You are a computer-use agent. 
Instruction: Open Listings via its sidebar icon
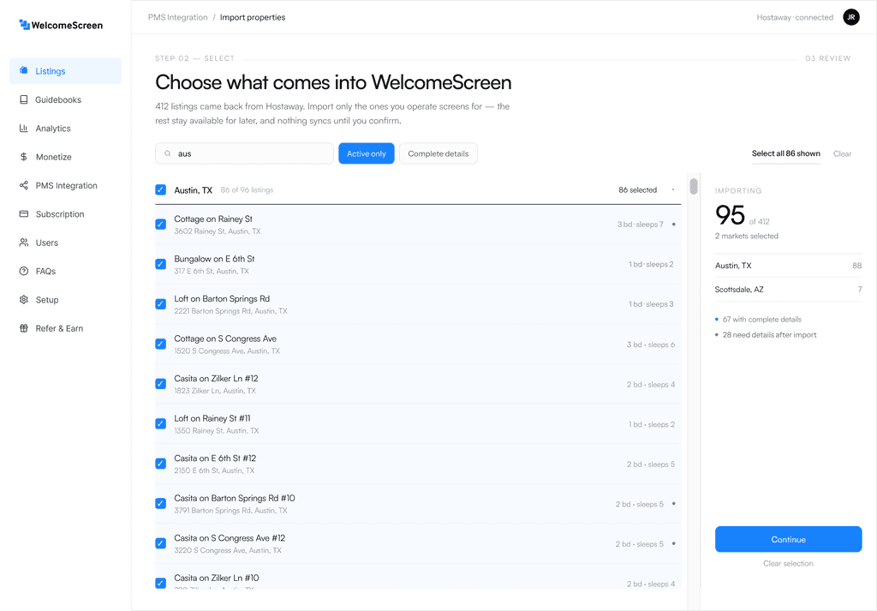coord(23,70)
